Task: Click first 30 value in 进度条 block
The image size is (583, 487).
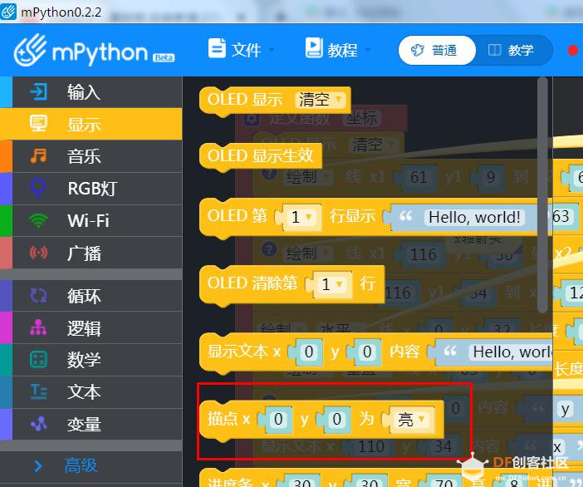Action: (x=302, y=482)
